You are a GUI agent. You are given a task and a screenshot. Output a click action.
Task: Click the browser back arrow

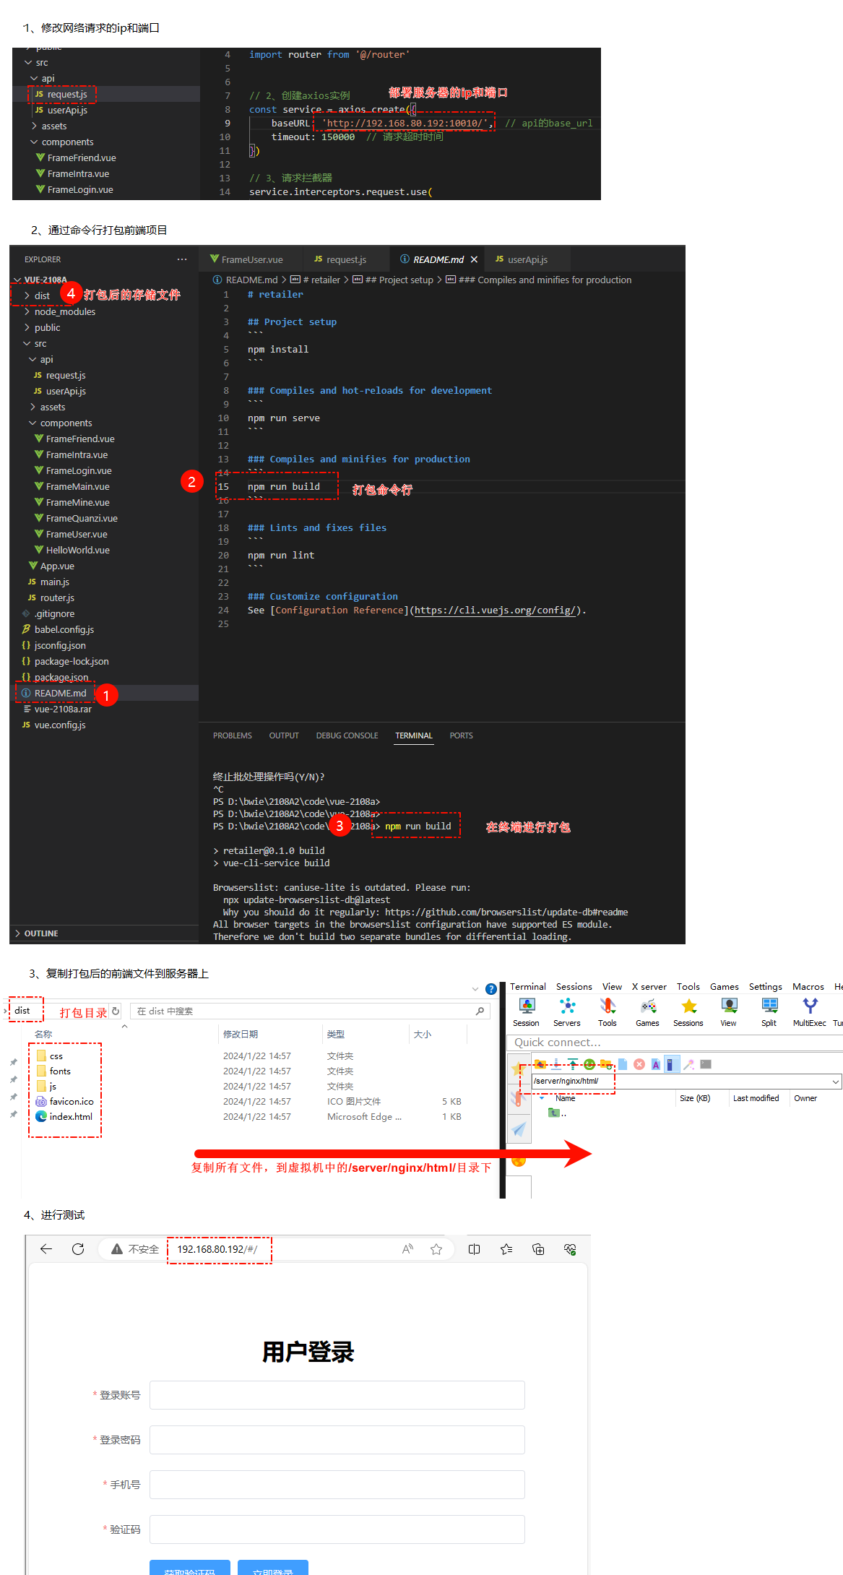coord(46,1249)
